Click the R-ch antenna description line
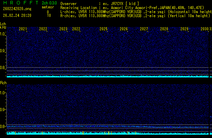This screenshot has height=138, width=212. tap(135, 15)
